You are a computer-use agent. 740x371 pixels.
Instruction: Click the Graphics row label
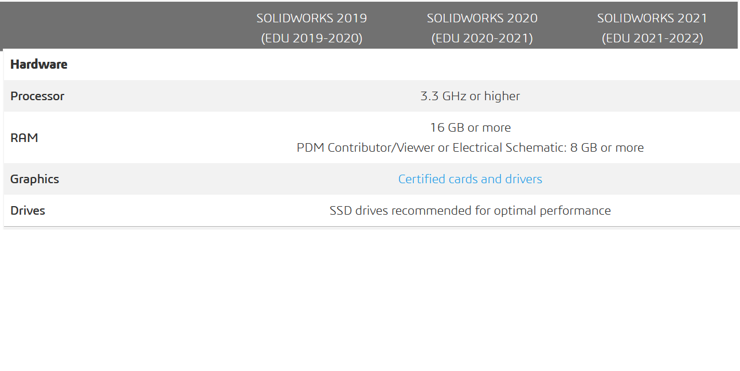pyautogui.click(x=34, y=179)
